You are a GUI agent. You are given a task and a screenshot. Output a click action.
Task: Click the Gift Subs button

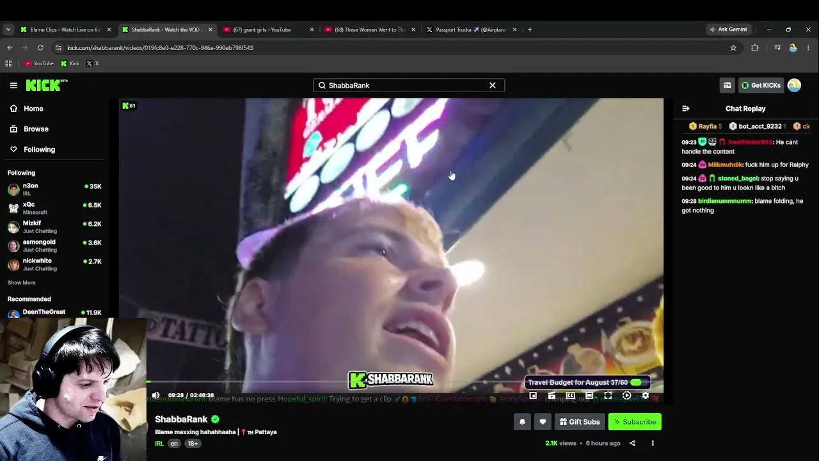click(x=579, y=422)
